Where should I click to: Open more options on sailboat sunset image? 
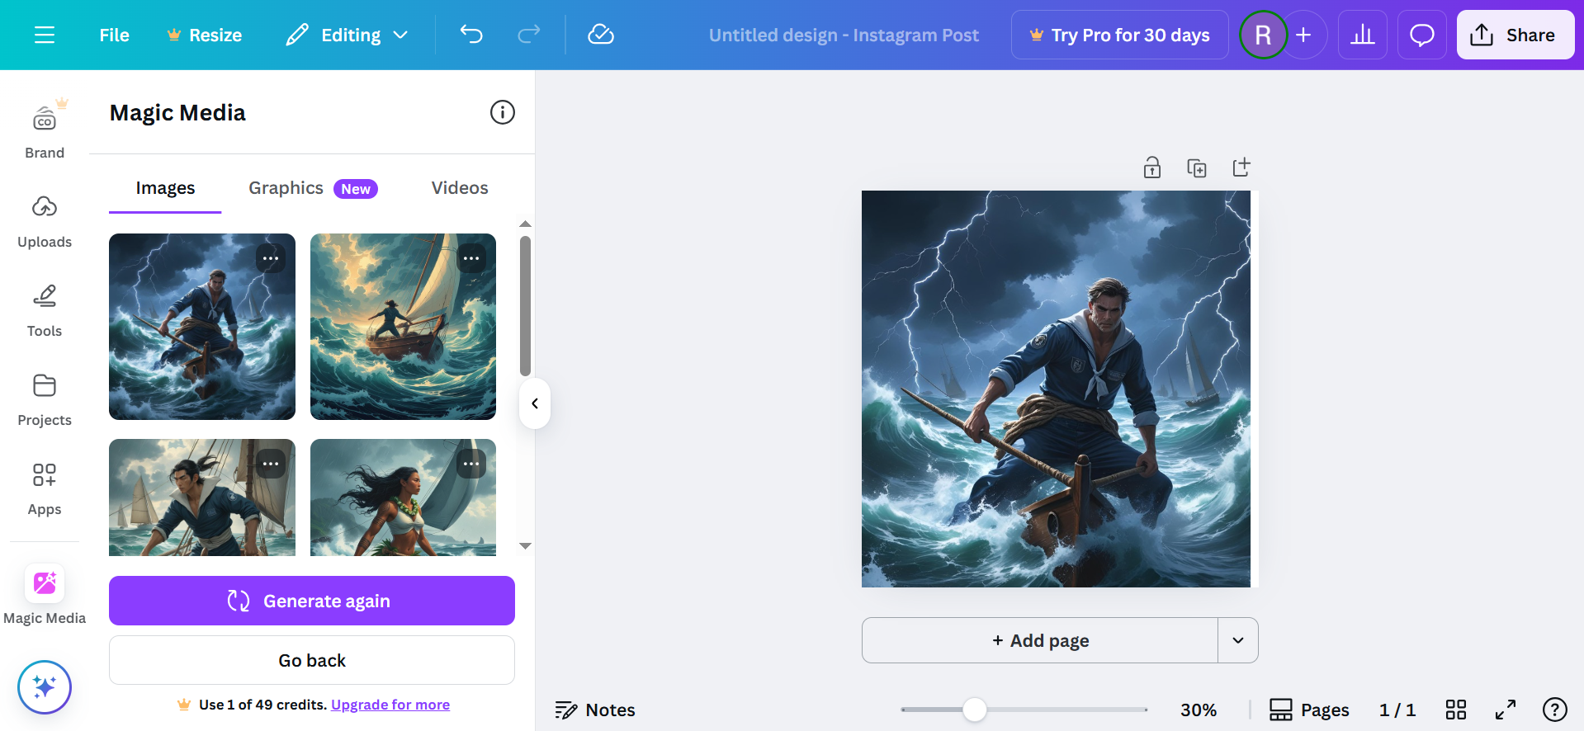pos(471,258)
